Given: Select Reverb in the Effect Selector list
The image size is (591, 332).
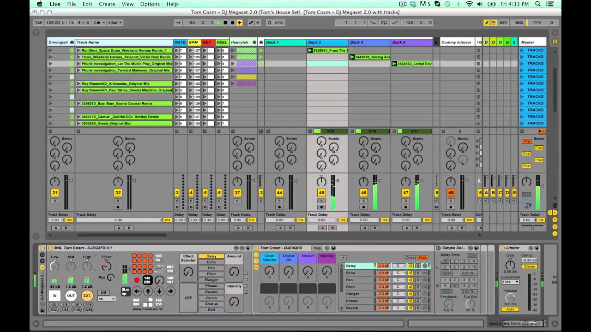Looking at the screenshot, I should click(x=211, y=292).
